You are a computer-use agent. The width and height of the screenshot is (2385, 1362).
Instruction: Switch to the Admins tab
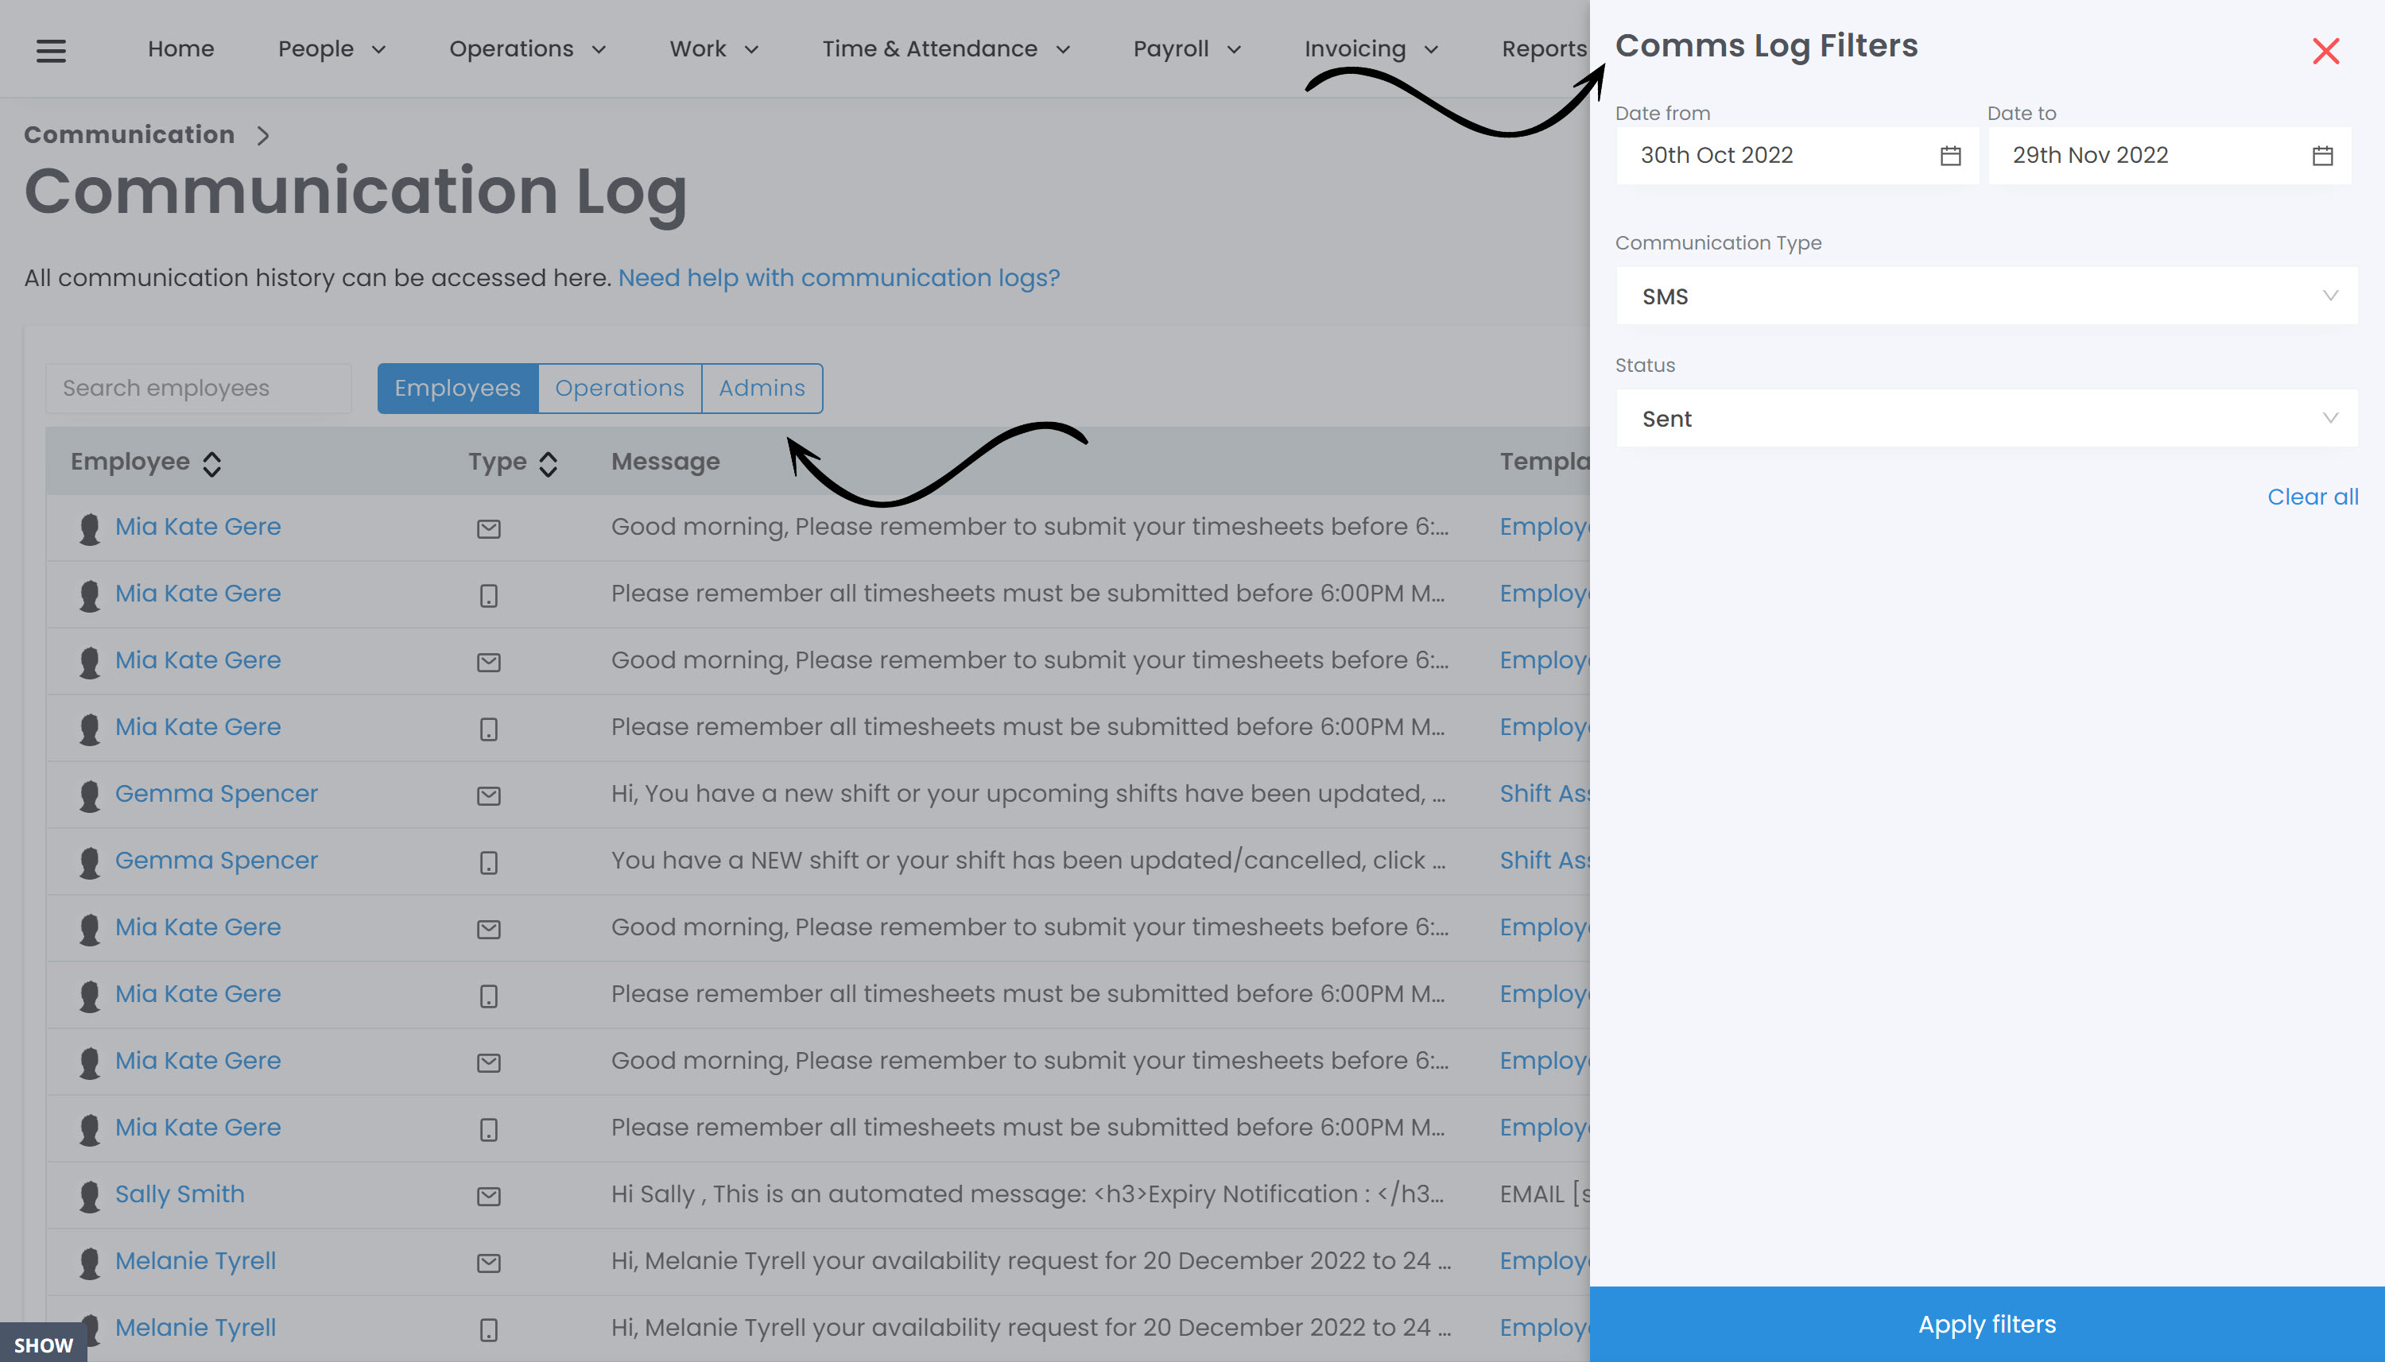762,389
